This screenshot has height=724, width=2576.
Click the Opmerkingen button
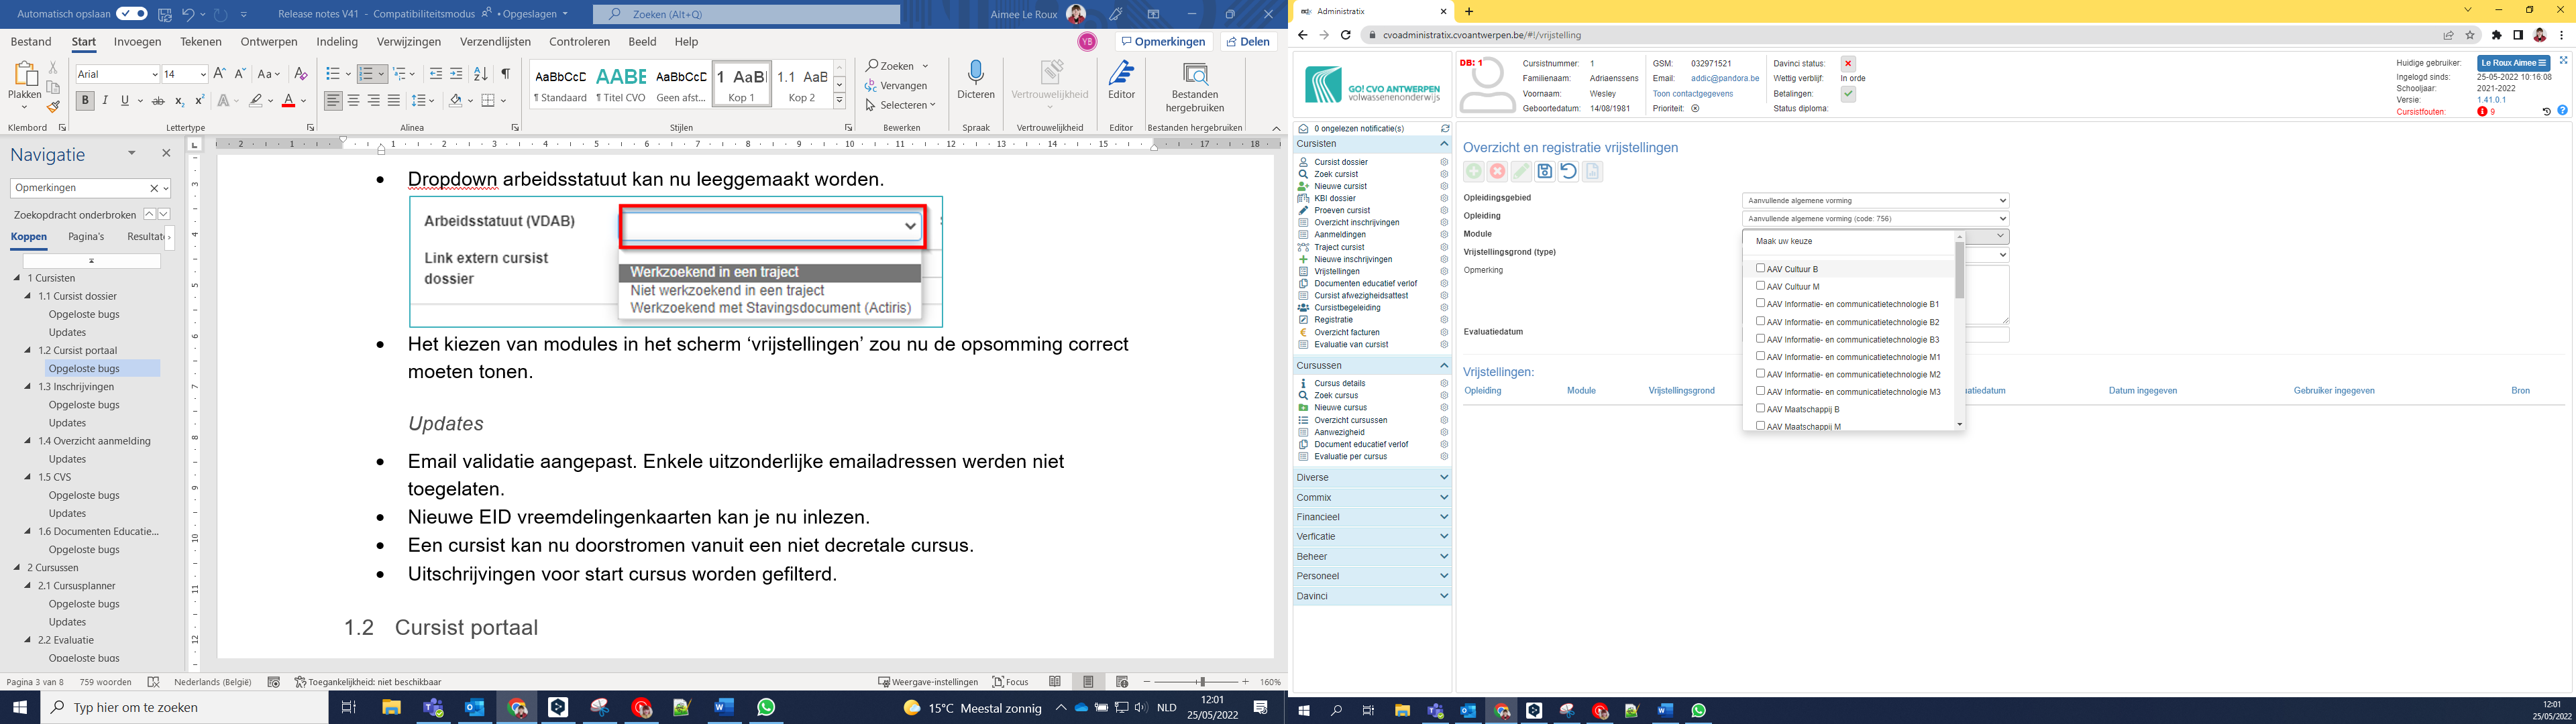(1163, 42)
